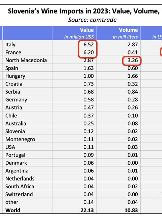Click the Volume column header
This screenshot has width=162, height=218.
pyautogui.click(x=118, y=33)
